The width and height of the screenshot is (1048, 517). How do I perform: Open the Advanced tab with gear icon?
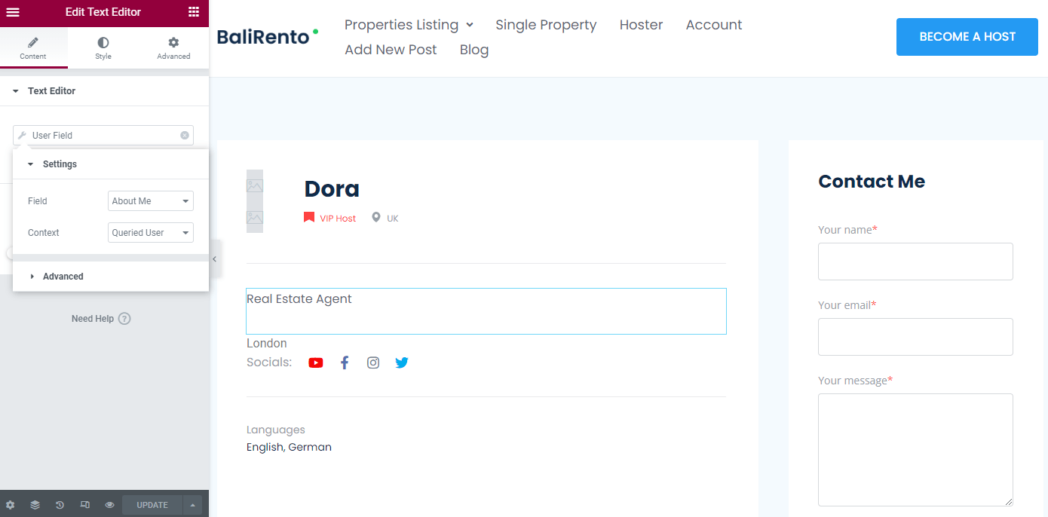click(x=173, y=48)
